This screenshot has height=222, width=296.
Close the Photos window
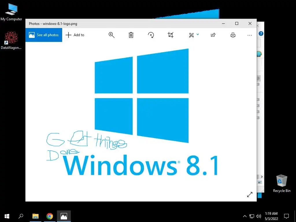[x=250, y=23]
